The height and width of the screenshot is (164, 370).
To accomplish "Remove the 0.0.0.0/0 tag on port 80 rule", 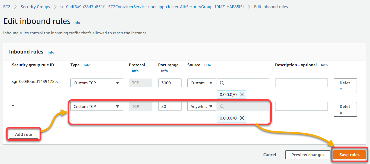I will click(x=242, y=118).
